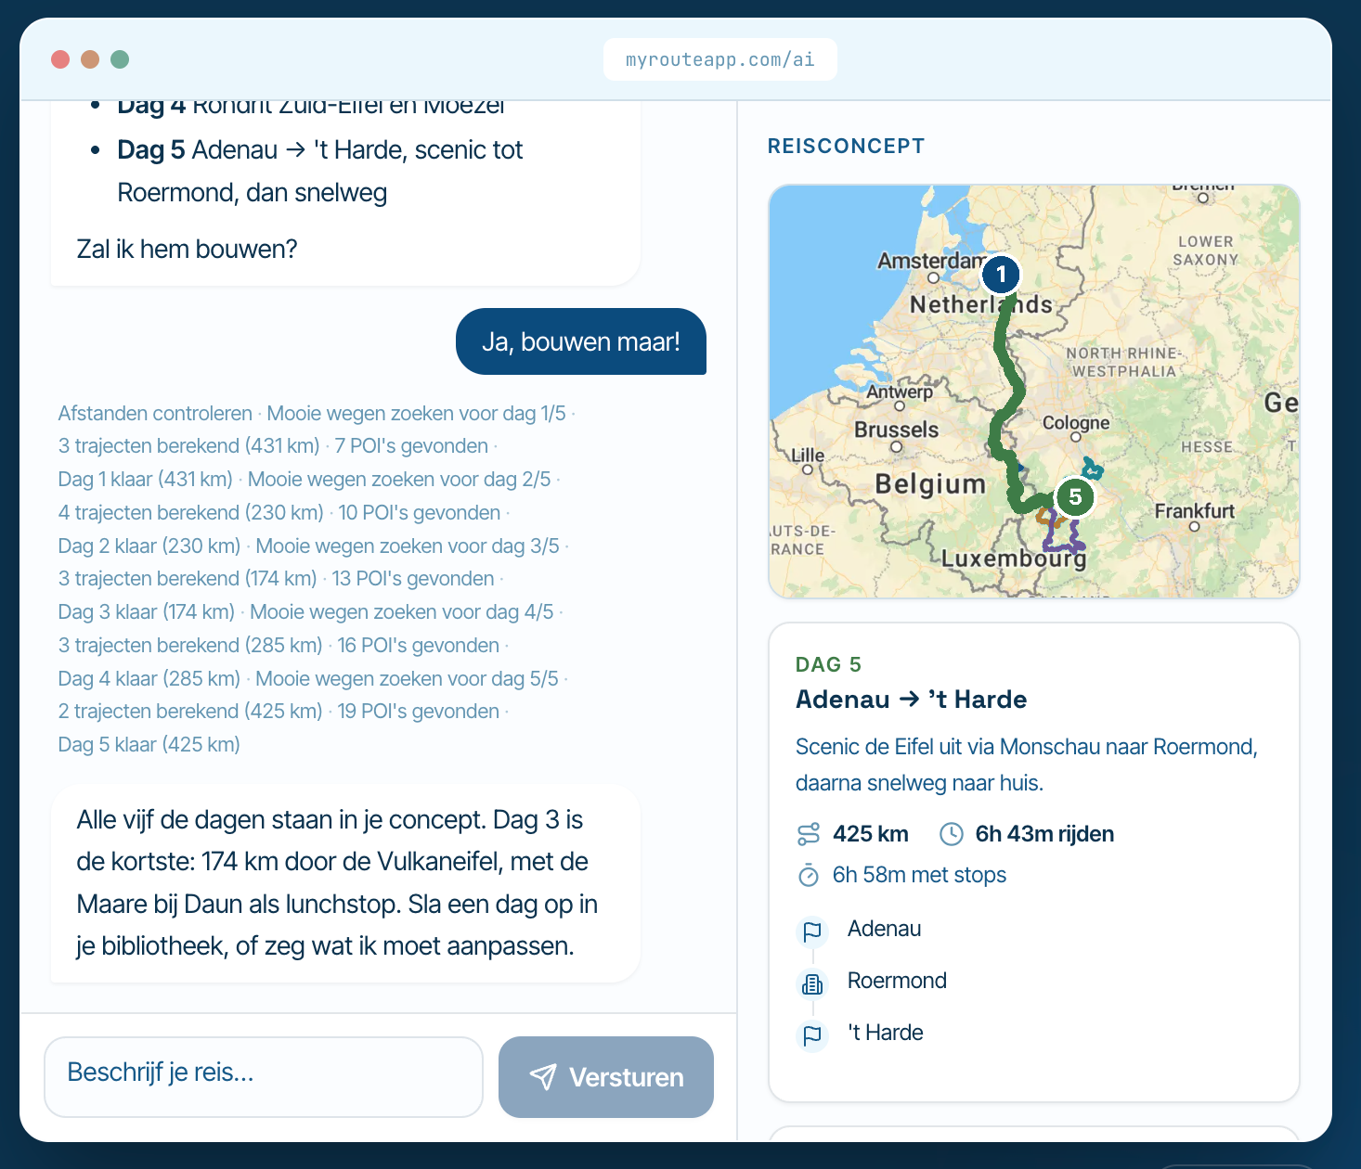Click the Roermond building waypoint icon

pos(812,983)
